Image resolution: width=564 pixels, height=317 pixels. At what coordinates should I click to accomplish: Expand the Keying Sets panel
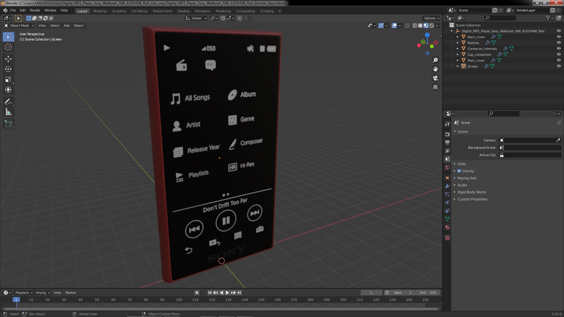(x=467, y=178)
